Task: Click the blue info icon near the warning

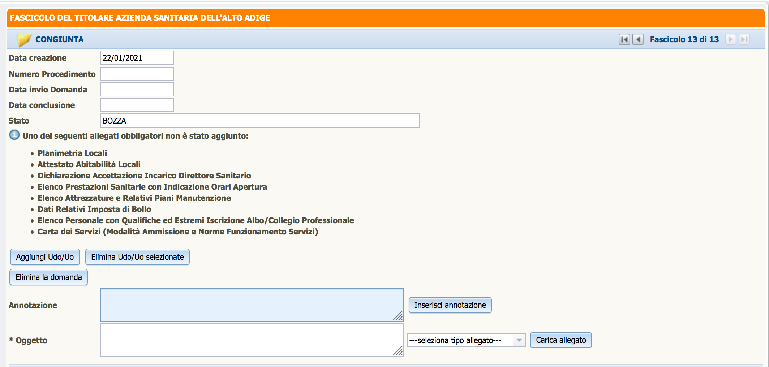Action: pos(14,135)
